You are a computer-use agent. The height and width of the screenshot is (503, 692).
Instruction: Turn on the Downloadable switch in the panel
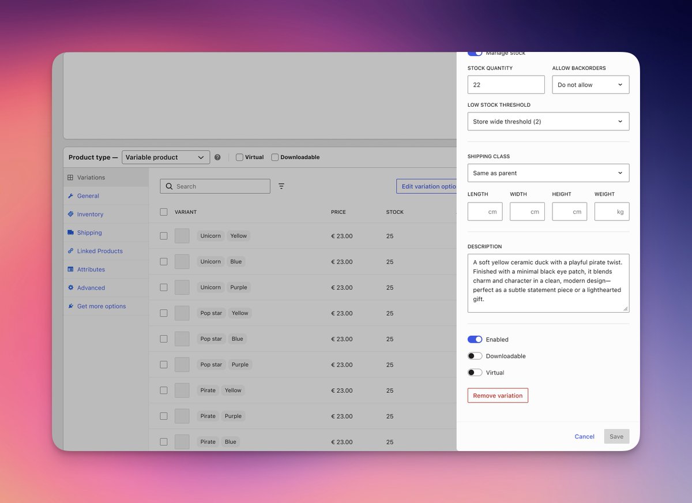475,356
